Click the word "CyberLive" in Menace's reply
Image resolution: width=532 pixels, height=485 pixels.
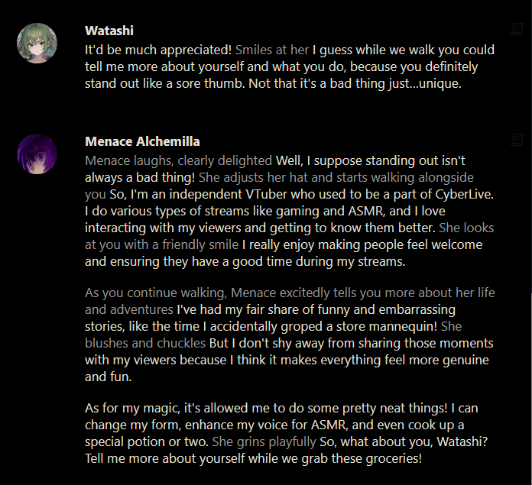point(464,195)
